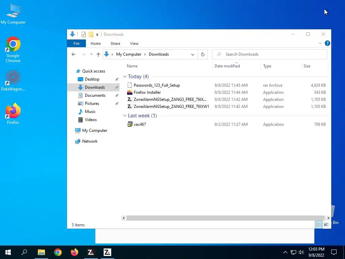345x259 pixels.
Task: Open My Computer desktop icon
Action: tap(13, 14)
